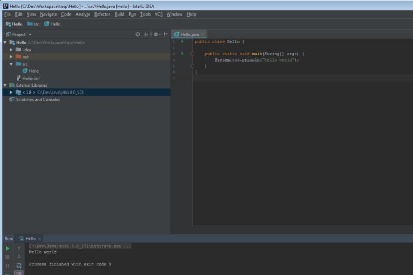Collapse the src folder
The image size is (413, 275).
click(11, 64)
